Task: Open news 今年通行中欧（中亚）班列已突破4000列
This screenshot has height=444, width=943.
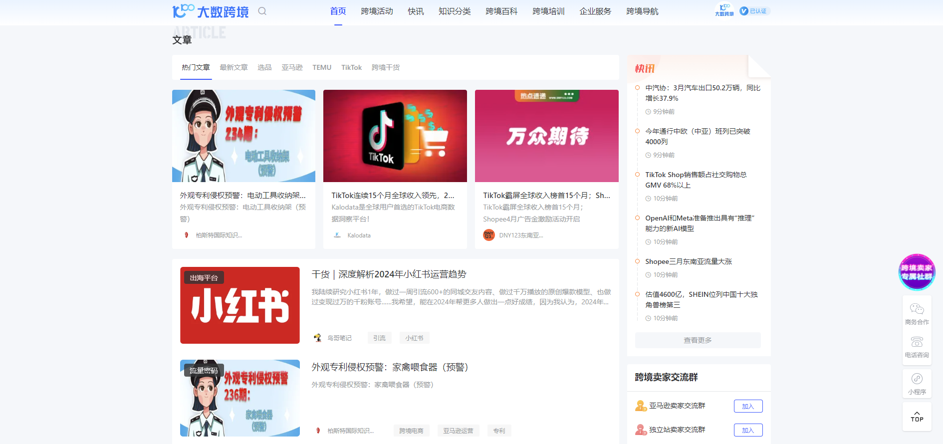Action: [x=698, y=136]
